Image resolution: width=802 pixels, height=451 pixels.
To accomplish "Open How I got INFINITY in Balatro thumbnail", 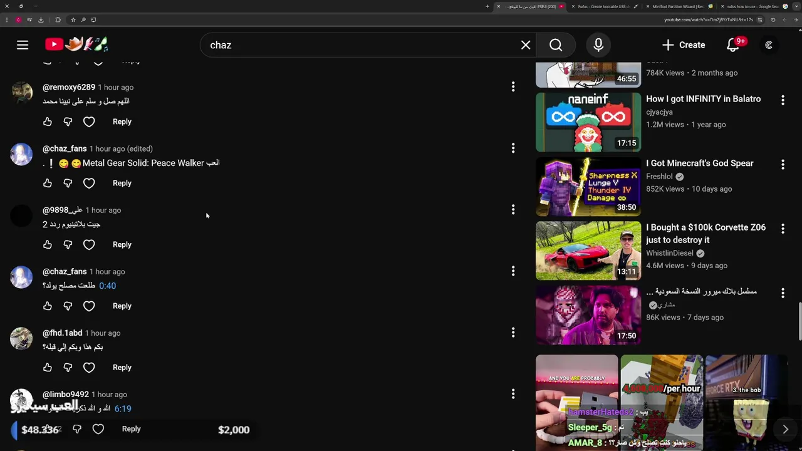I will 588,122.
